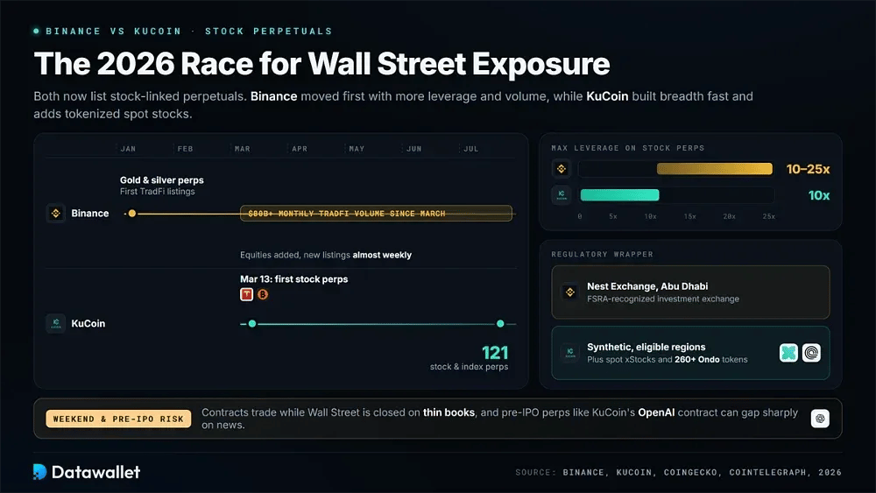Click the MAY month label
The image size is (876, 493).
pyautogui.click(x=357, y=149)
